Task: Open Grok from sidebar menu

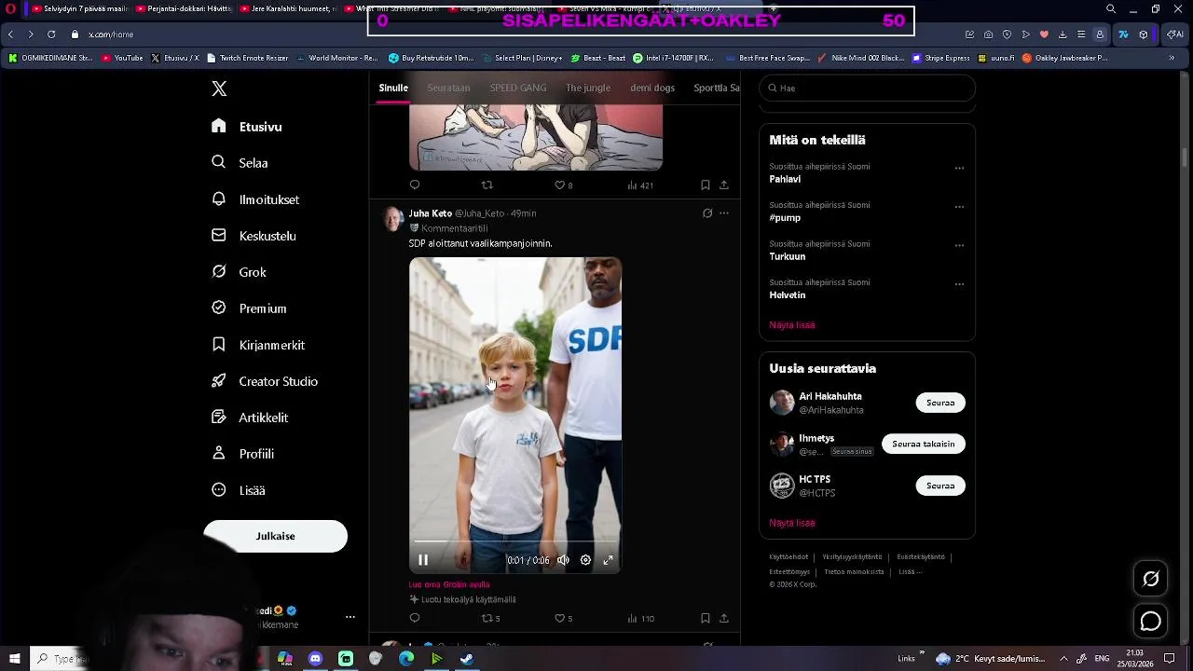Action: coord(239,272)
